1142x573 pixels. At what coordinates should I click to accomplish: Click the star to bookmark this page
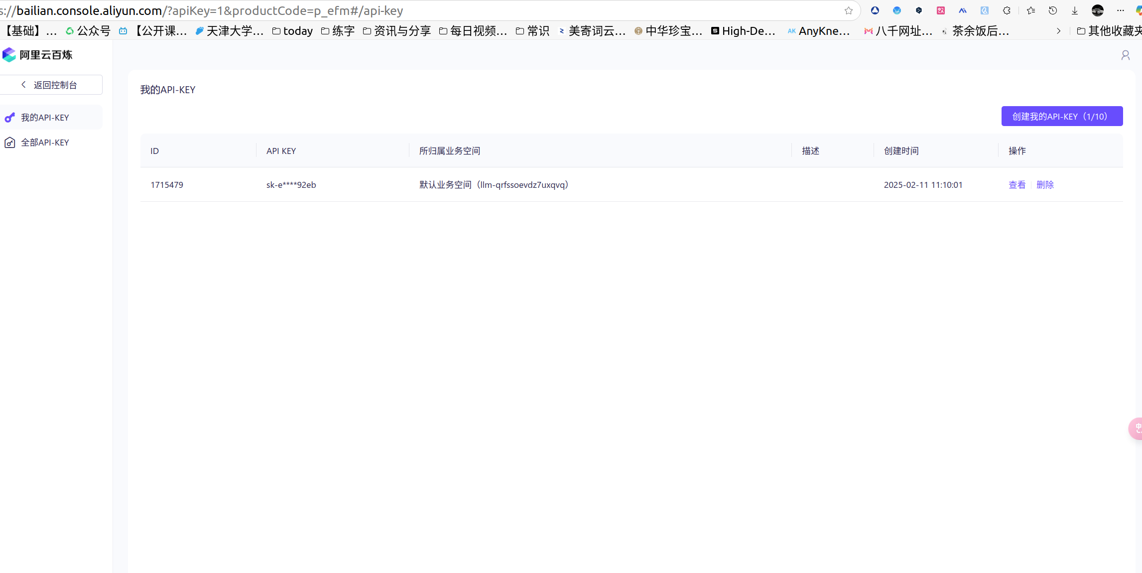pyautogui.click(x=849, y=10)
